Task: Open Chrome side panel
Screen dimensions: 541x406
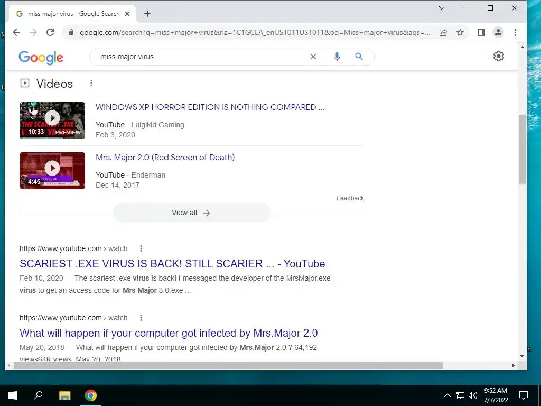Action: (481, 32)
